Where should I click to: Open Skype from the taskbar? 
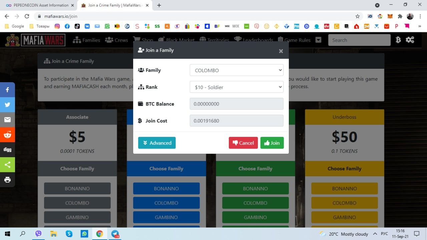[x=69, y=234]
